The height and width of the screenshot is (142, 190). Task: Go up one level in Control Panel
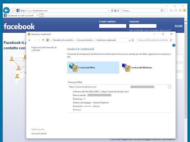[43, 40]
